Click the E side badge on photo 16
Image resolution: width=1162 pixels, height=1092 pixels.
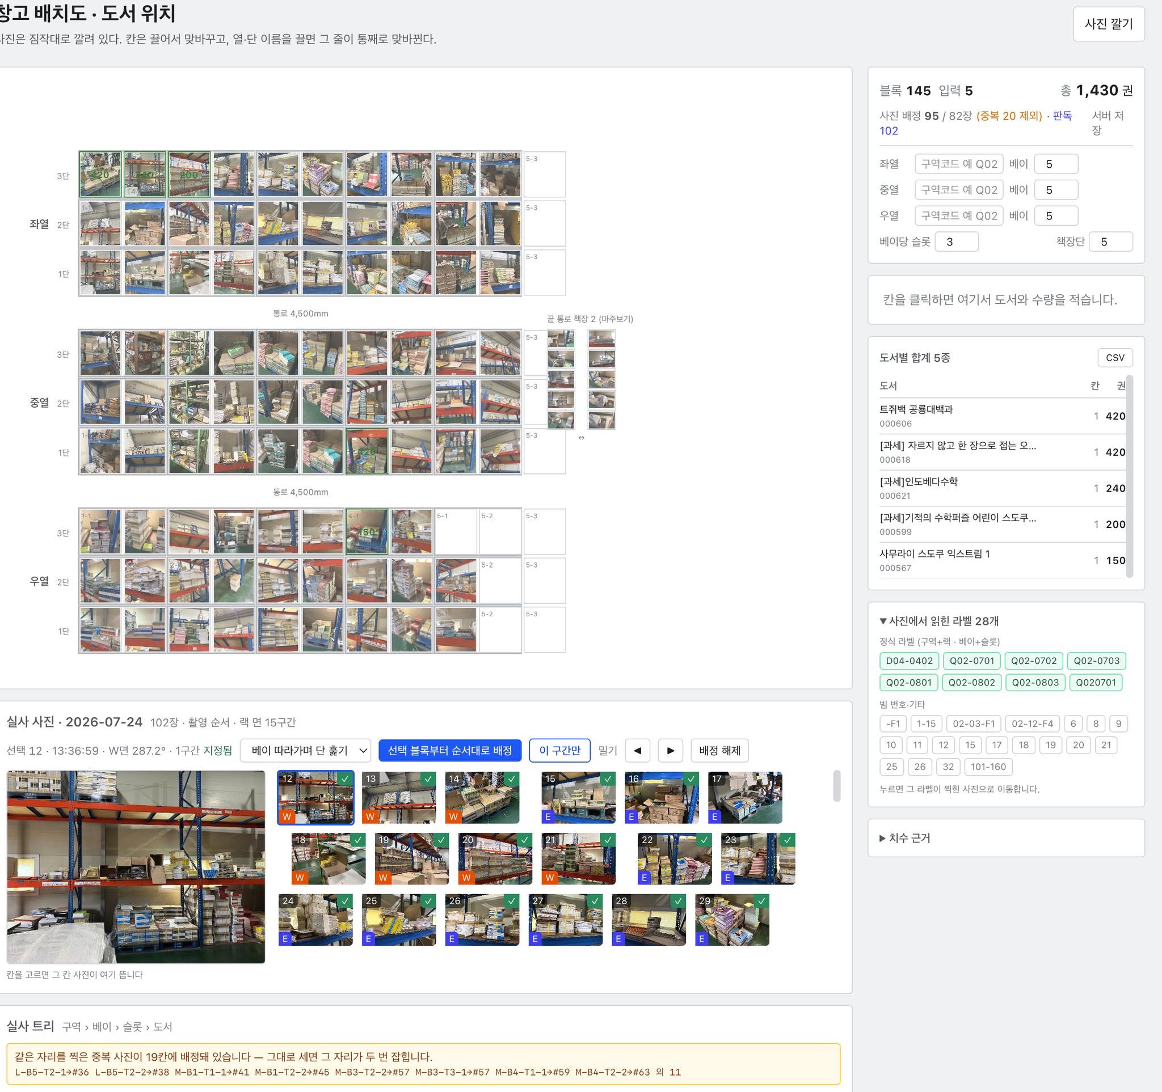(631, 816)
